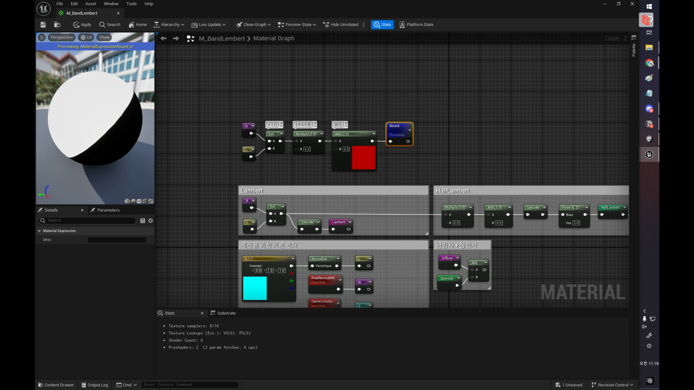
Task: Collapse the Material Expression section
Action: click(39, 231)
